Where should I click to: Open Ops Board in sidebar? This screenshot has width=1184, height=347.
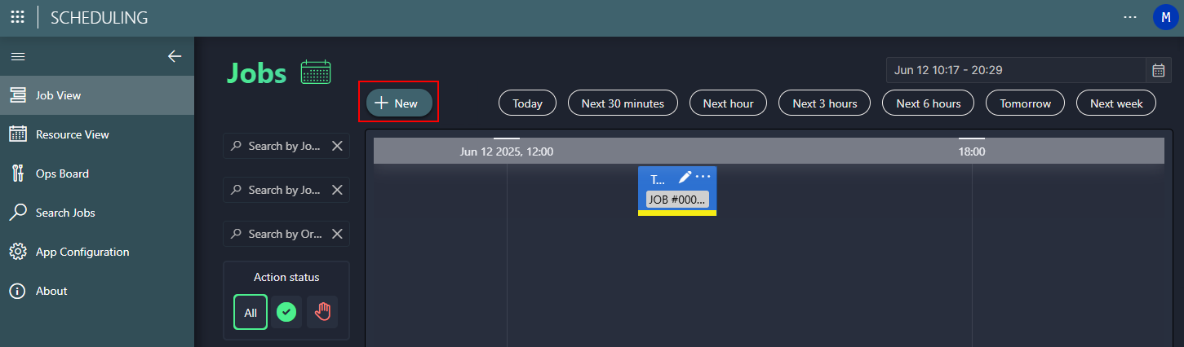[x=97, y=173]
